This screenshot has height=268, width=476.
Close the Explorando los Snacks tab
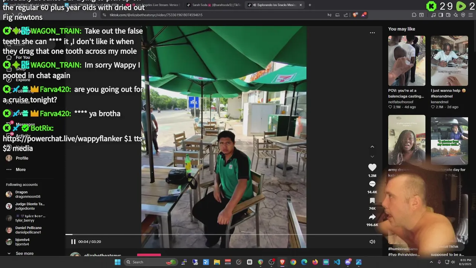pyautogui.click(x=301, y=5)
